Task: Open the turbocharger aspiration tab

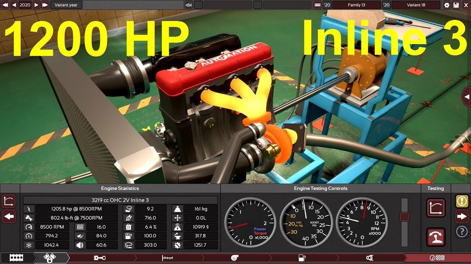Action: pyautogui.click(x=234, y=258)
